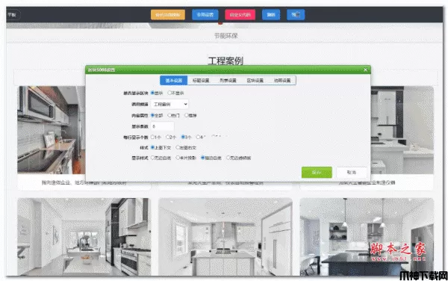Select 1个 per row
Image resolution: width=448 pixels, height=281 pixels.
(x=152, y=137)
